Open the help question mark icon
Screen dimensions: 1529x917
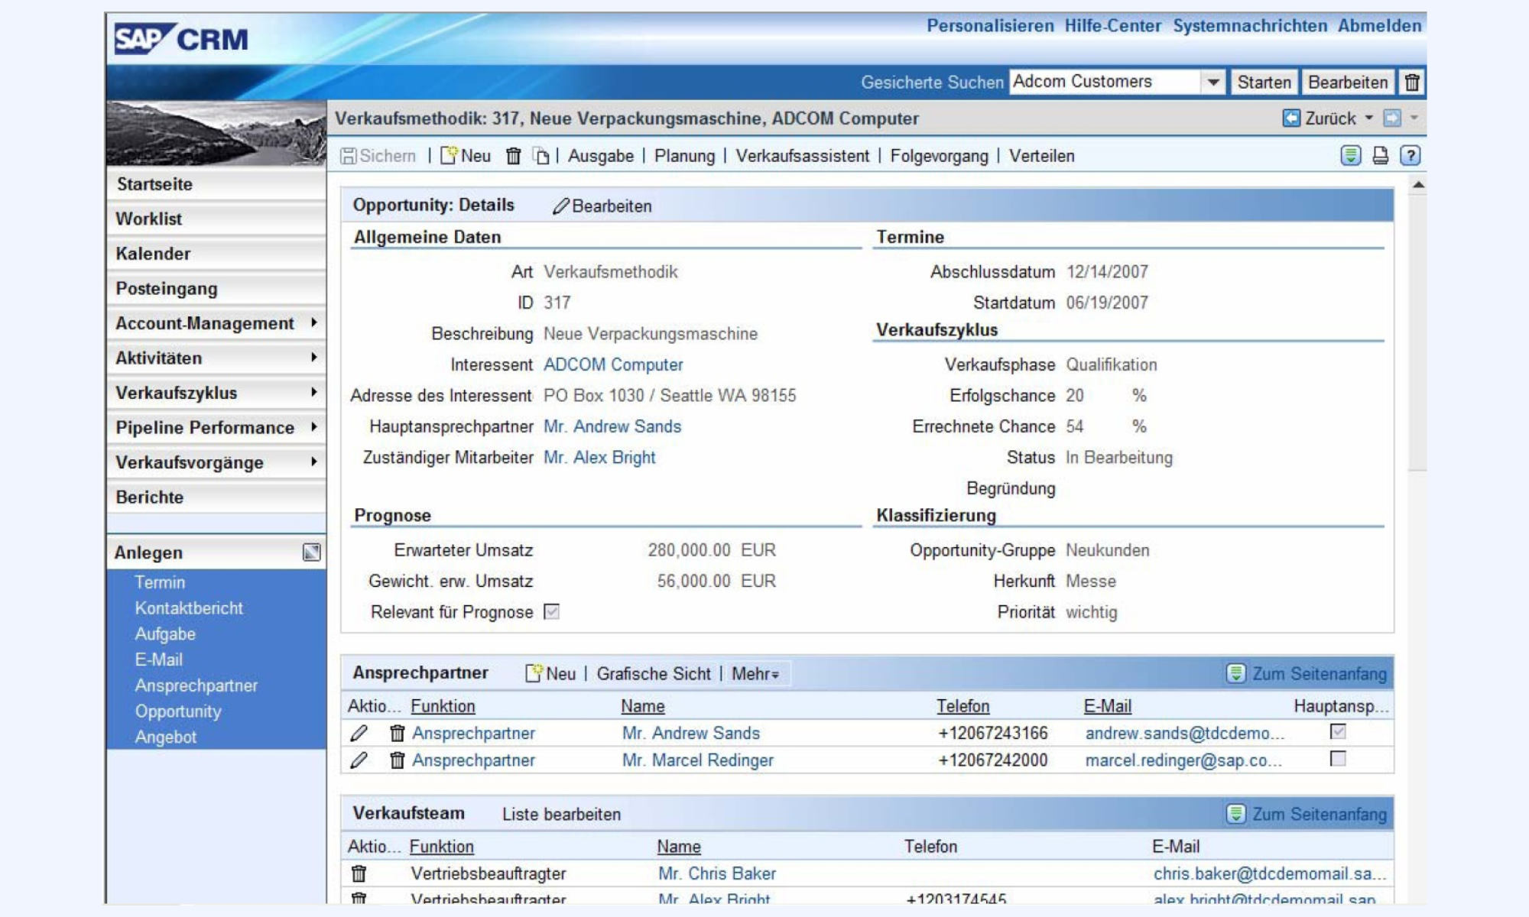[x=1411, y=156]
